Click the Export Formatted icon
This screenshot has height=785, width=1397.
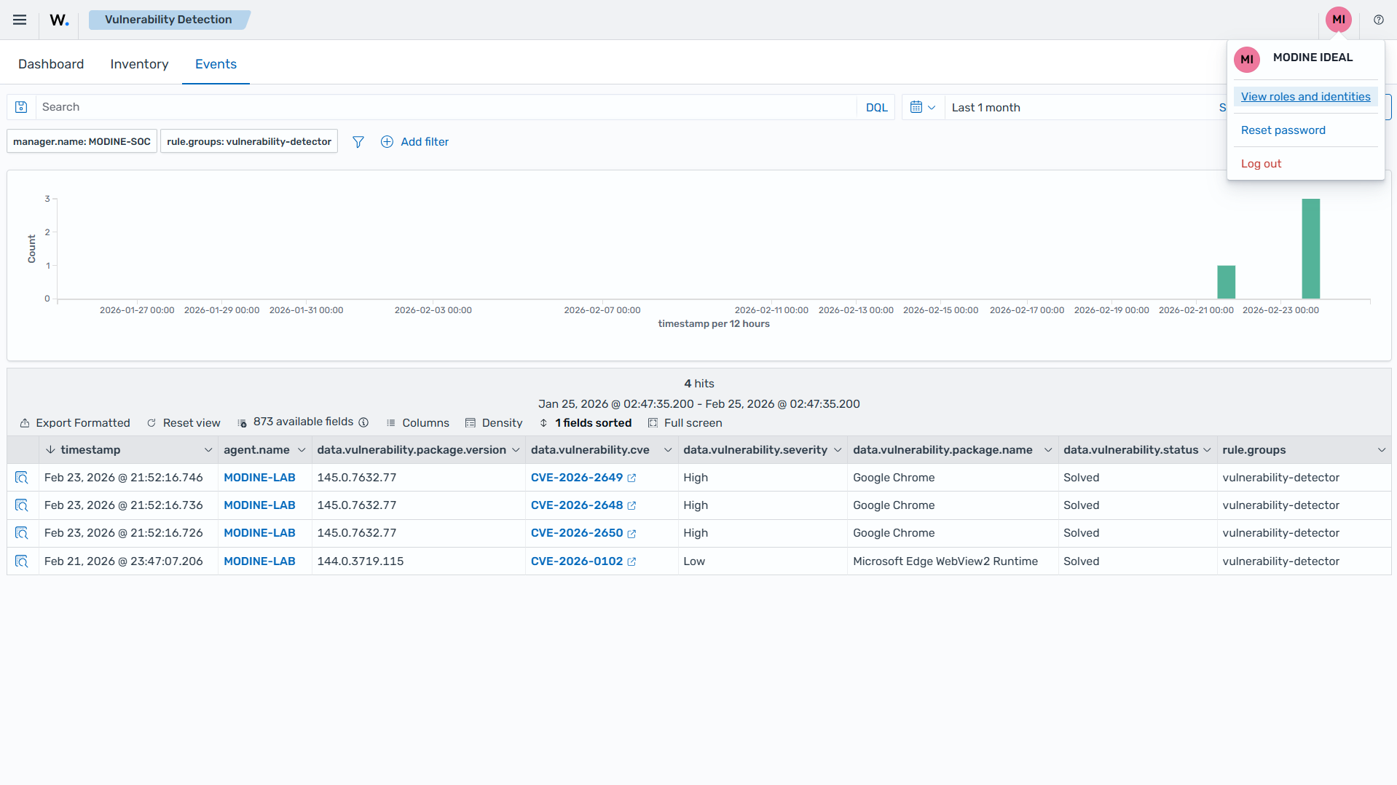24,422
